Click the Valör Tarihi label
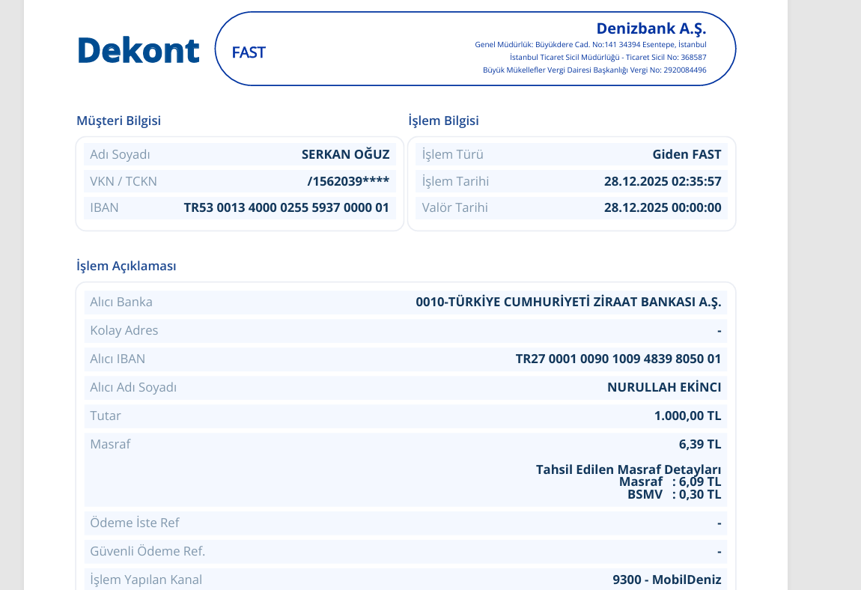This screenshot has width=861, height=590. 454,207
